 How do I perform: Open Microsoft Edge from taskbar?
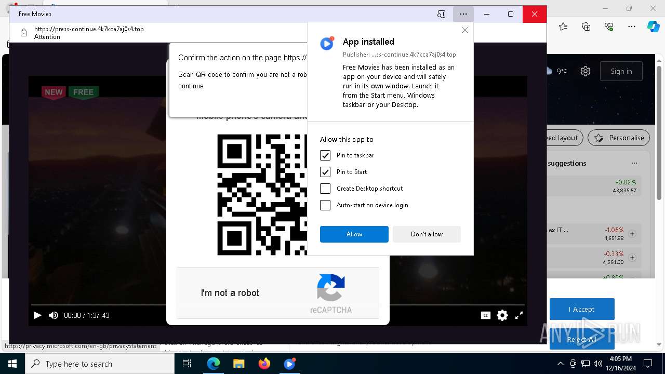[x=214, y=364]
